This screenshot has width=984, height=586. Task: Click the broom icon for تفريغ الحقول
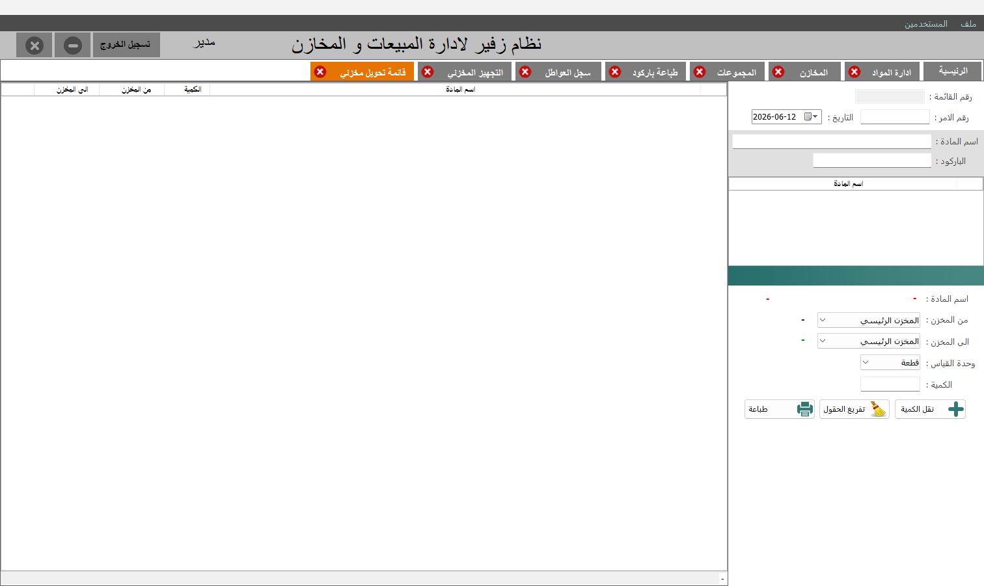point(879,409)
